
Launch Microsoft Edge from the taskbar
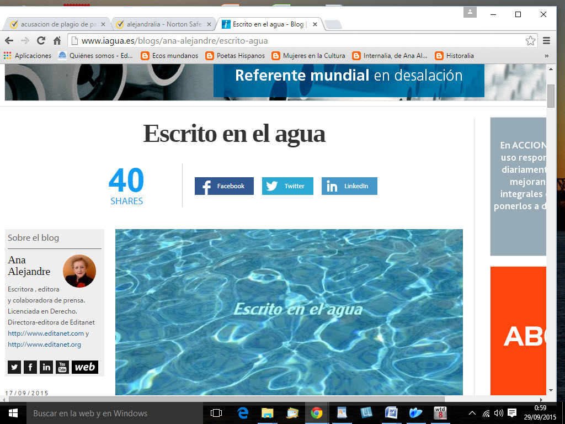click(243, 413)
